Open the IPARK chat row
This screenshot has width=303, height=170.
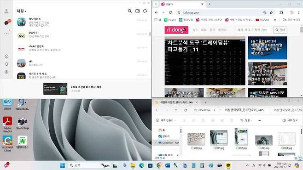click(82, 49)
